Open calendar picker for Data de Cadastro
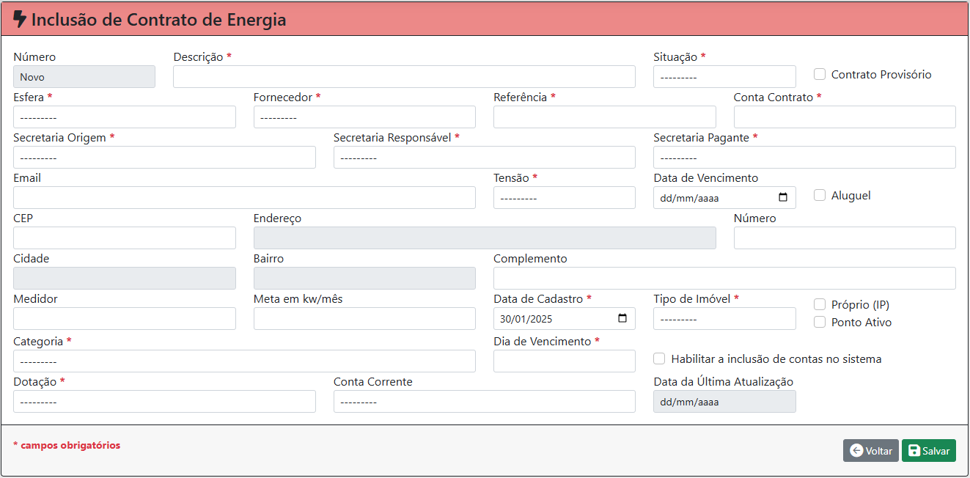 622,318
